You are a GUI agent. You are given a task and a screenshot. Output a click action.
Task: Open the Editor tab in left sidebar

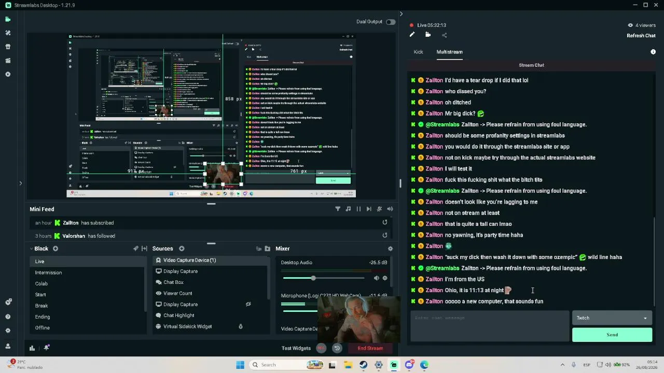coord(8,19)
